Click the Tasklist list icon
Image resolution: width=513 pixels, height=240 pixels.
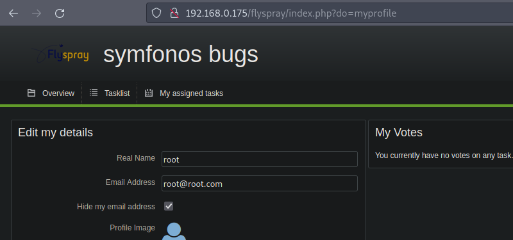click(94, 93)
